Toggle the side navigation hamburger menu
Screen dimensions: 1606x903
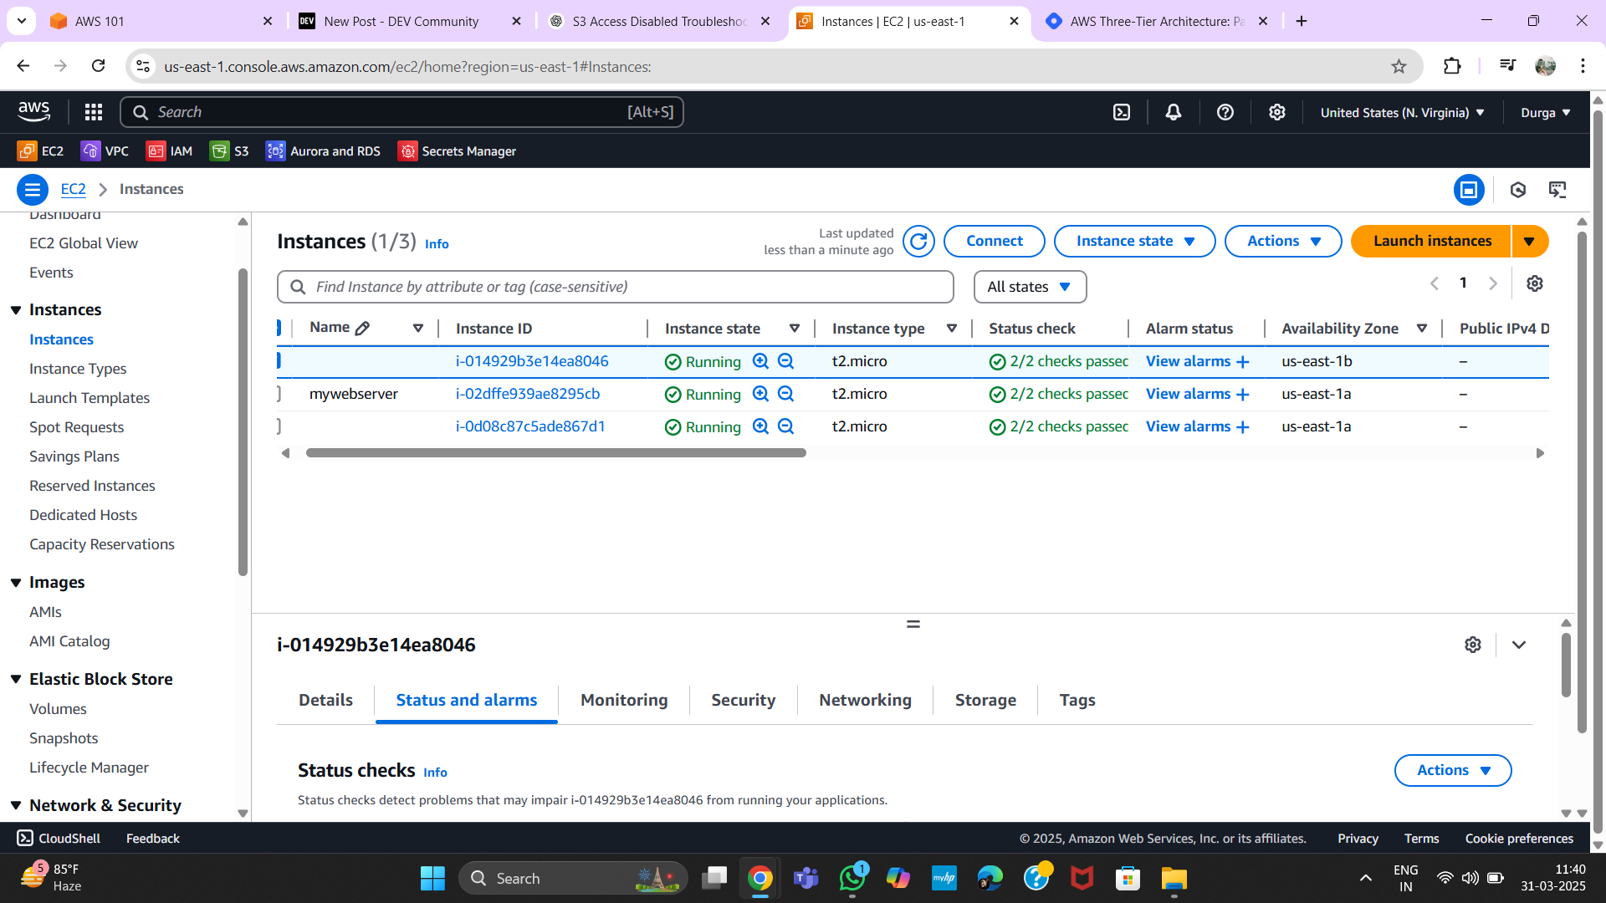(x=33, y=190)
